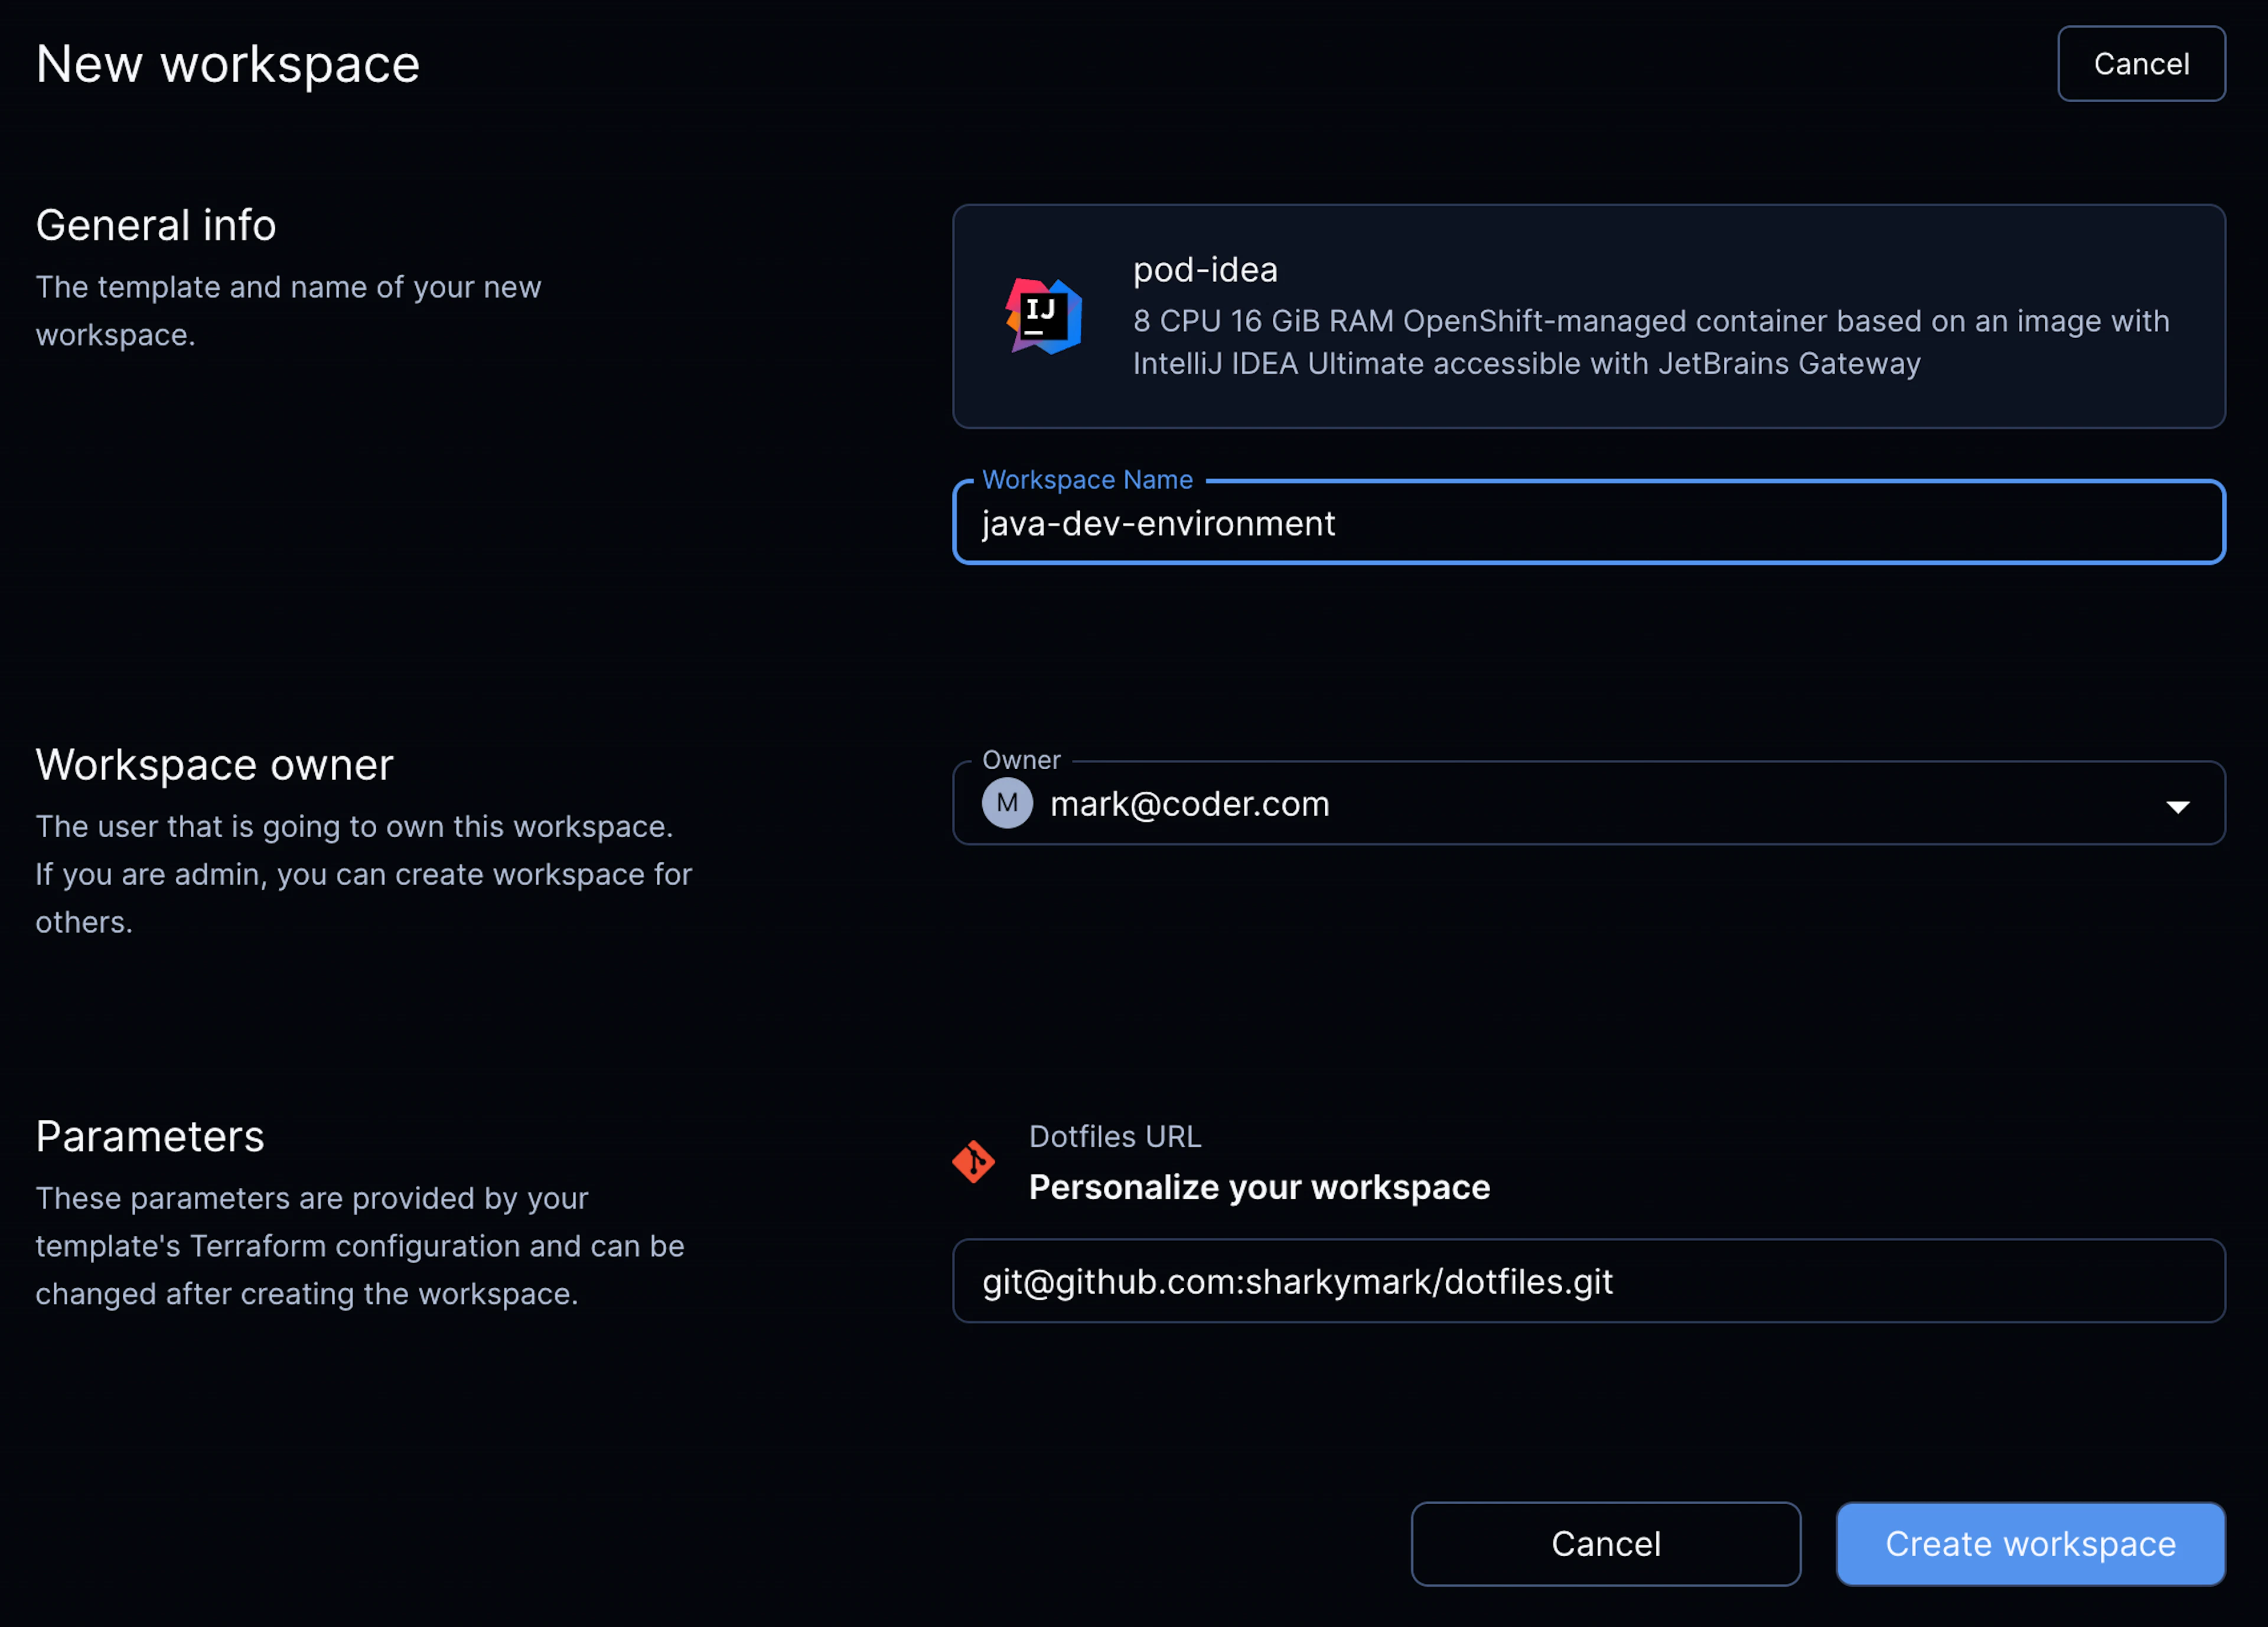
Task: Focus the Workspace Name input field
Action: click(1589, 523)
